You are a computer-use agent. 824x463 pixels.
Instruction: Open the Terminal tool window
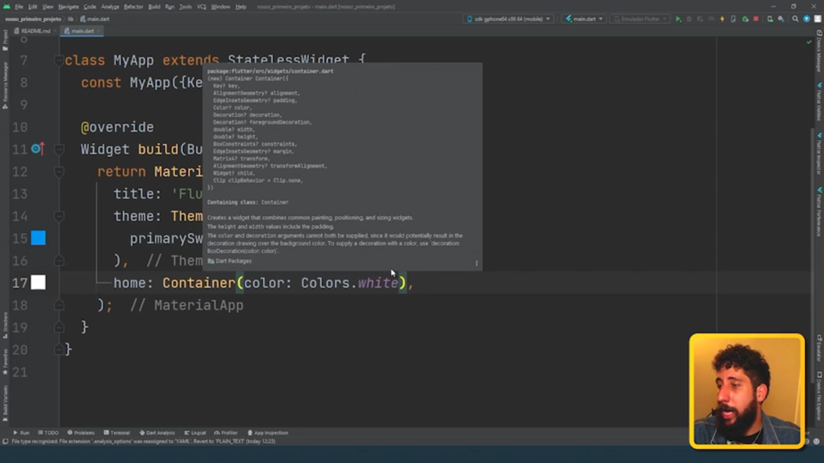pyautogui.click(x=117, y=433)
